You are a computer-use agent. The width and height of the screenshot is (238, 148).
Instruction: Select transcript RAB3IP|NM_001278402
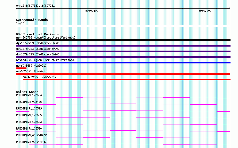31,135
